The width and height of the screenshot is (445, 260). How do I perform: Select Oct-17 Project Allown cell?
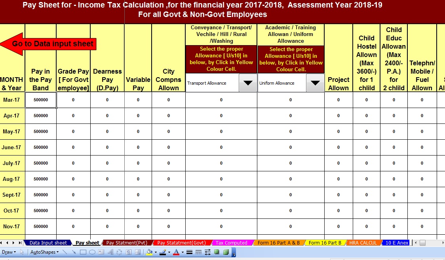coord(338,211)
